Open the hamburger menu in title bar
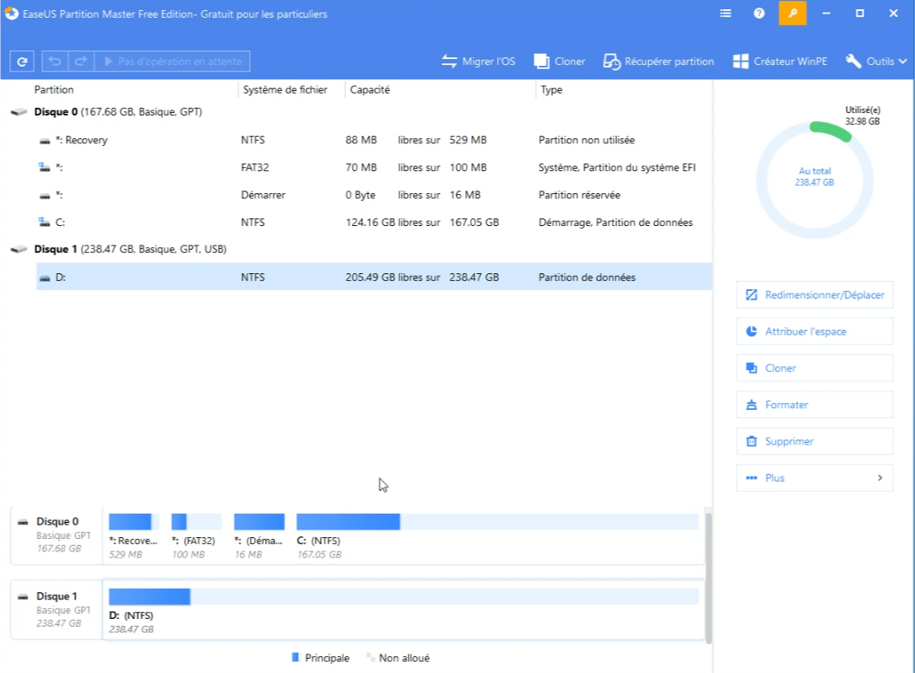This screenshot has height=673, width=915. coord(725,13)
